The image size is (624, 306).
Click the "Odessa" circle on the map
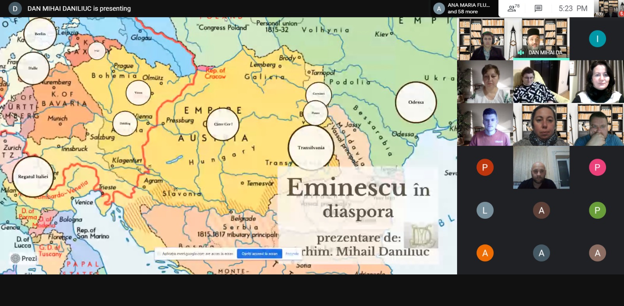(416, 102)
